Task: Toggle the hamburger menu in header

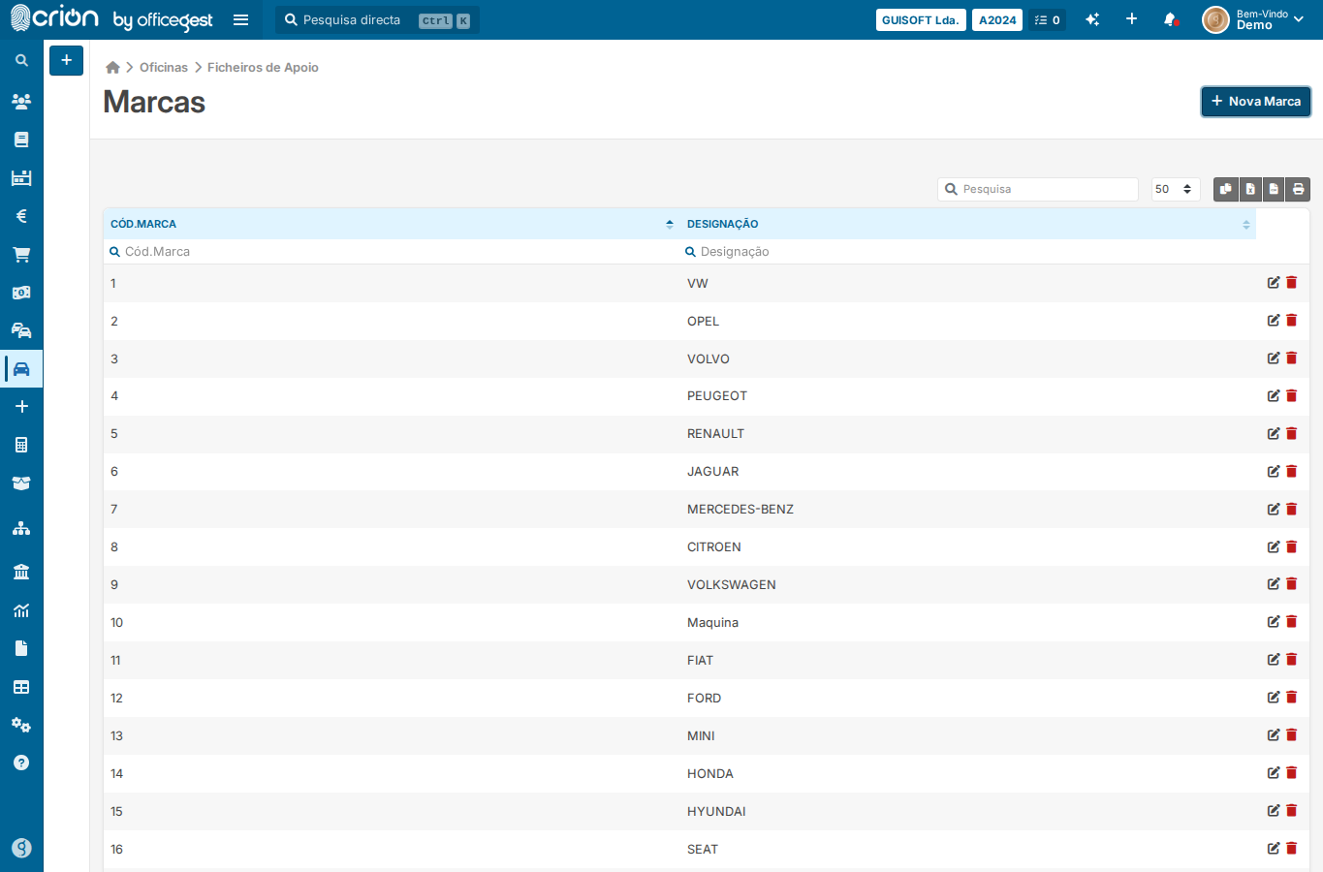Action: (x=241, y=19)
